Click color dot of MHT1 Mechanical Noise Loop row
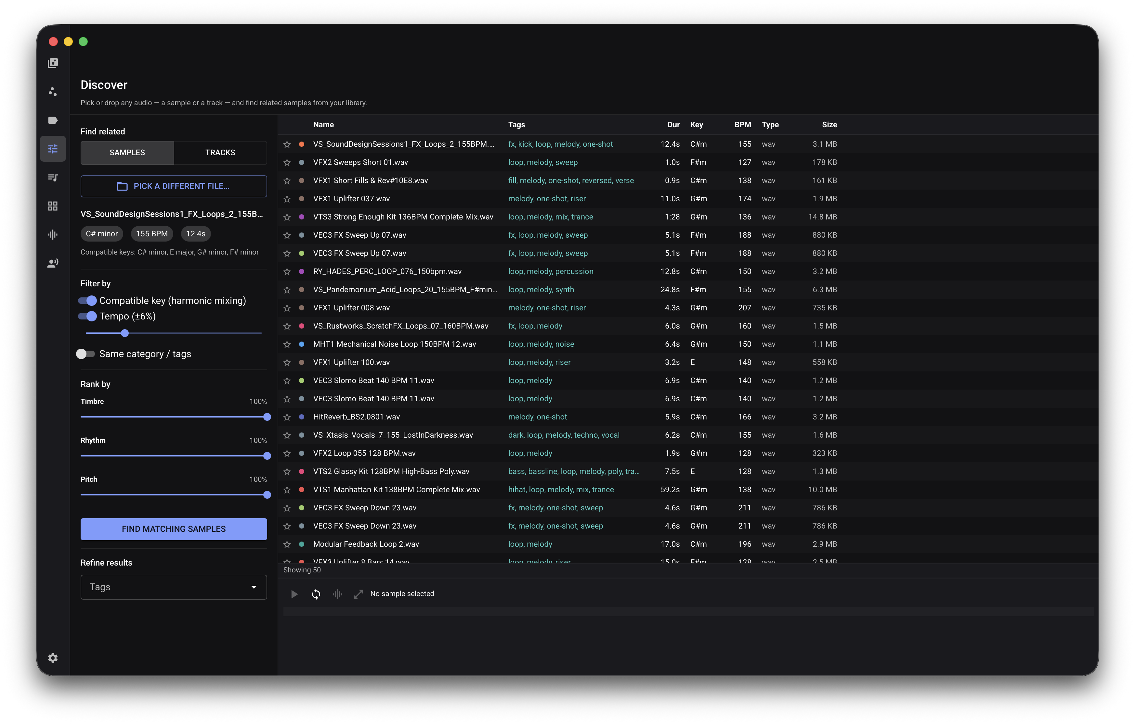This screenshot has height=724, width=1135. pyautogui.click(x=302, y=344)
